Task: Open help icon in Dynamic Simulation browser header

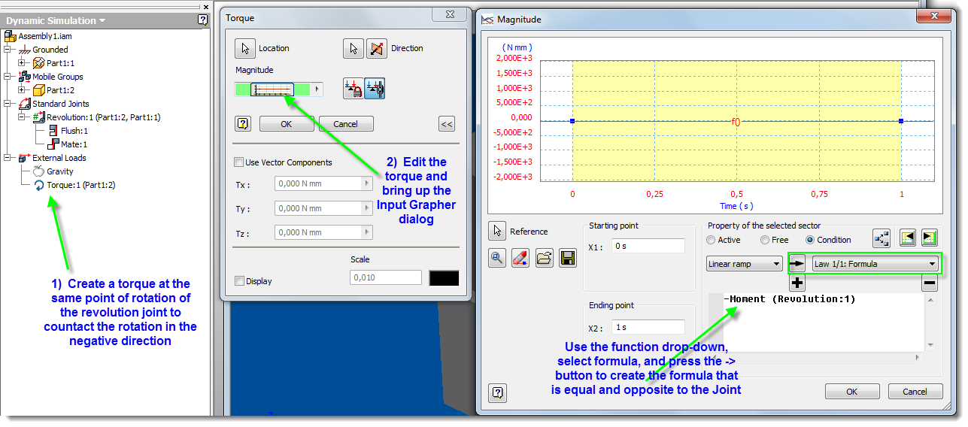Action: [202, 20]
